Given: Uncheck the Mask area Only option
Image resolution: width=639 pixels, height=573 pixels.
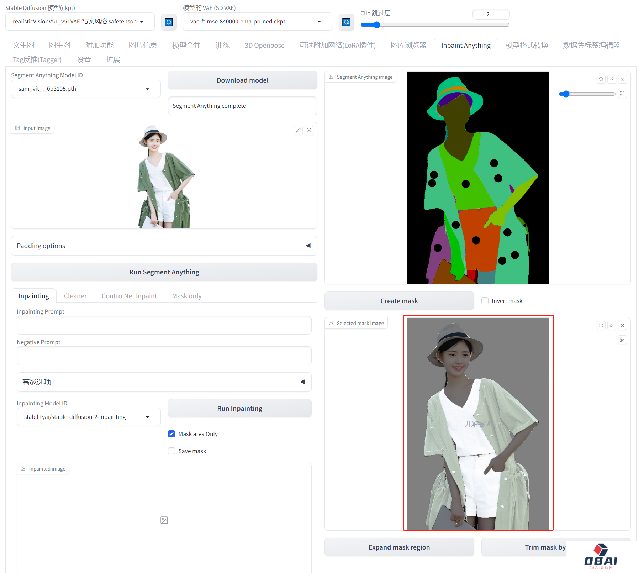Looking at the screenshot, I should click(171, 434).
